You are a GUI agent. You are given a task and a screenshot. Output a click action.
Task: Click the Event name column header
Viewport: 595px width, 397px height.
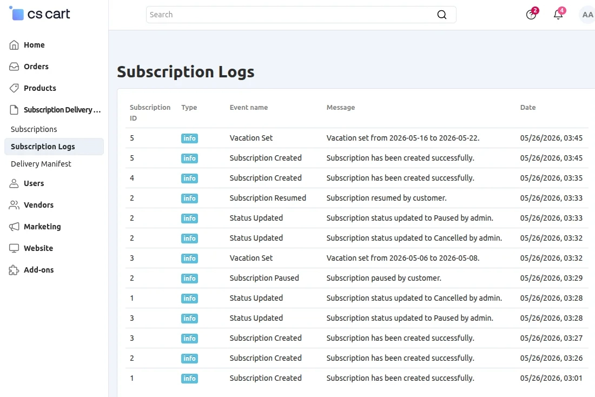click(x=249, y=108)
